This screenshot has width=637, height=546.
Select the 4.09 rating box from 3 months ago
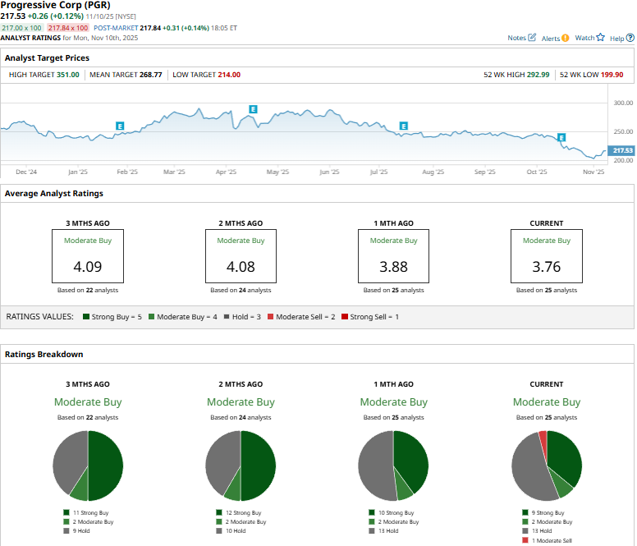[88, 256]
